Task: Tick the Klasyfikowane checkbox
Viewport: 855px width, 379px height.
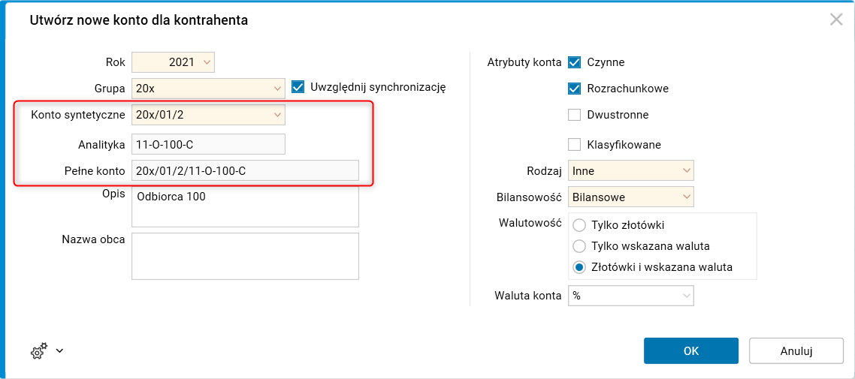Action: coord(575,144)
